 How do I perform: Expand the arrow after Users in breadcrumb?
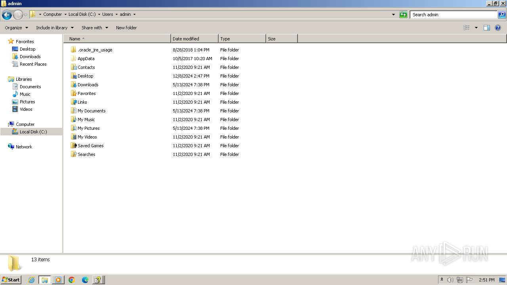click(x=116, y=15)
